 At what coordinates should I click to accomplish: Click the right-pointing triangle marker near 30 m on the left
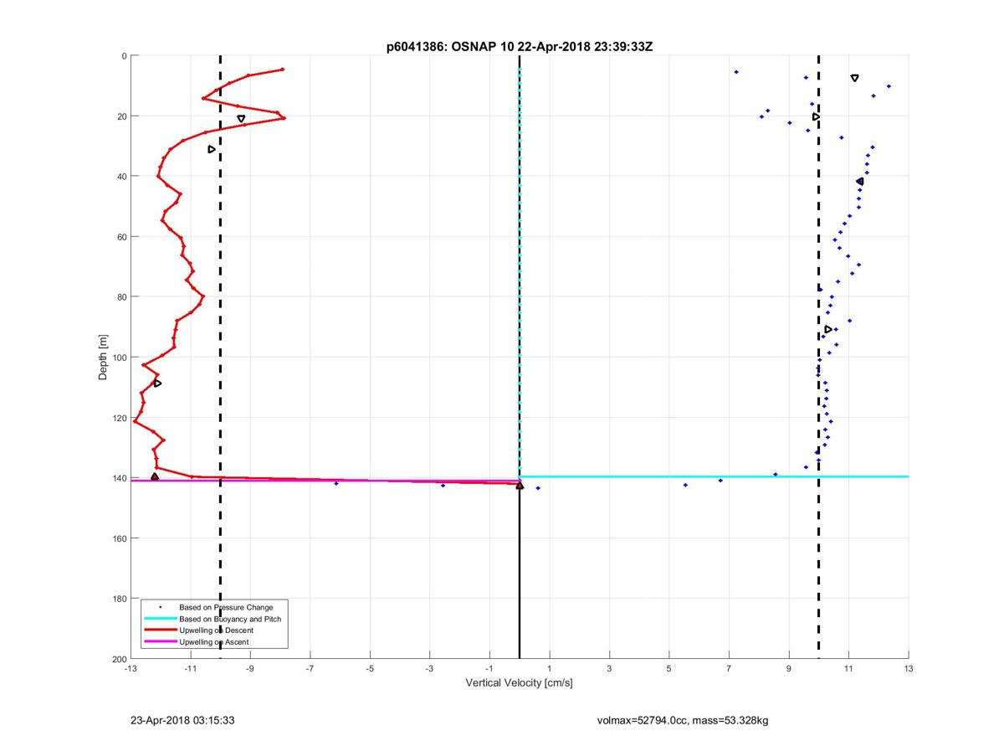(x=211, y=149)
